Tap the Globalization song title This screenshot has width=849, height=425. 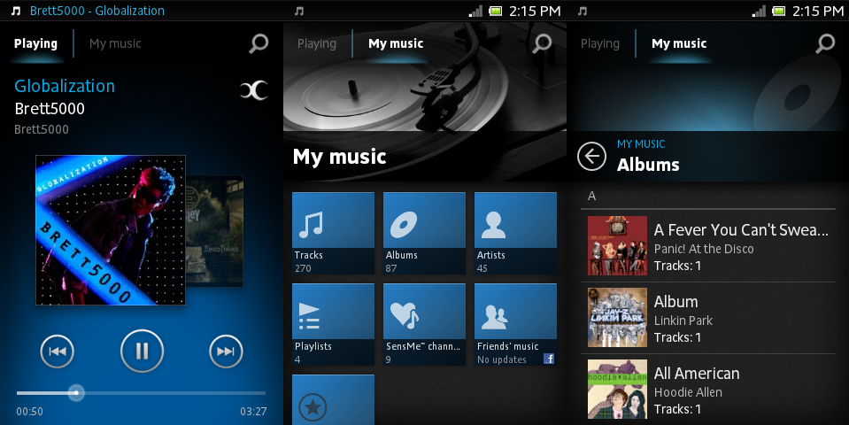tap(65, 86)
